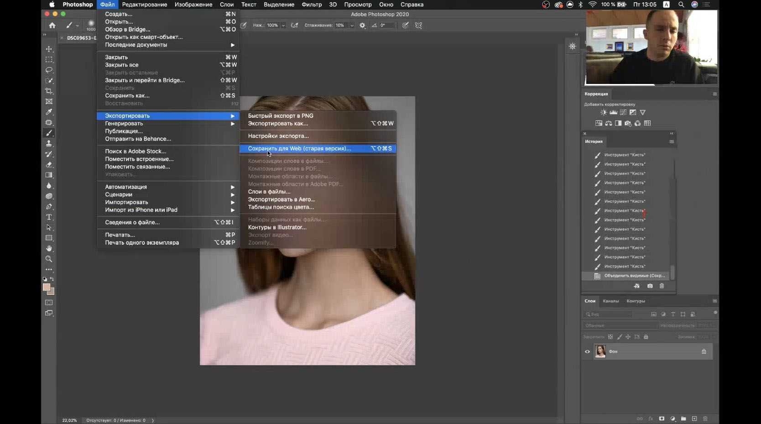Screen dimensions: 761x424
Task: Add a Photo Filter adjustment
Action: [628, 123]
